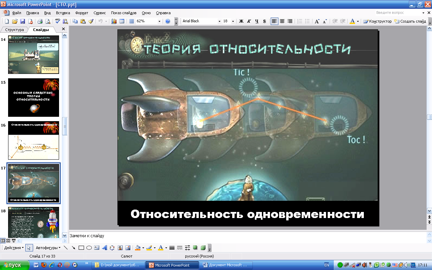Open the Правка menu
Image resolution: width=432 pixels, height=270 pixels.
pyautogui.click(x=33, y=13)
